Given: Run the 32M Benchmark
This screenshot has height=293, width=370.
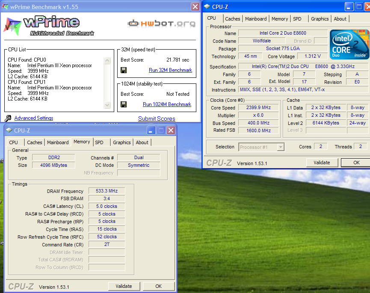Looking at the screenshot, I should [x=170, y=70].
